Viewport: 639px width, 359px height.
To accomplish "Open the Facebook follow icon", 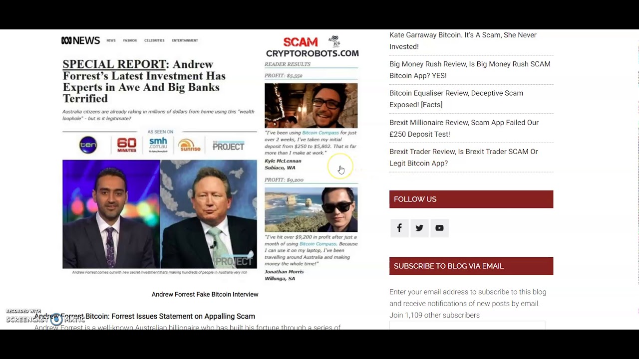I will [399, 228].
